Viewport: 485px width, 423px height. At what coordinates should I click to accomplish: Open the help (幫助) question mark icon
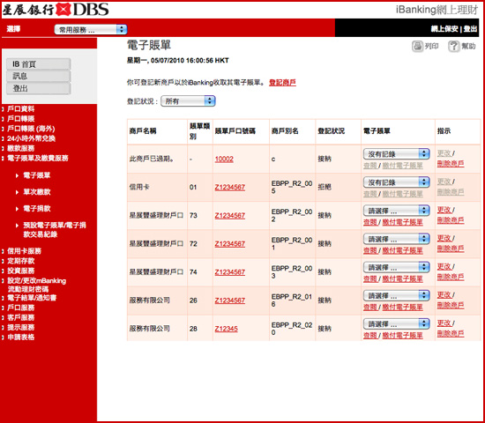454,47
